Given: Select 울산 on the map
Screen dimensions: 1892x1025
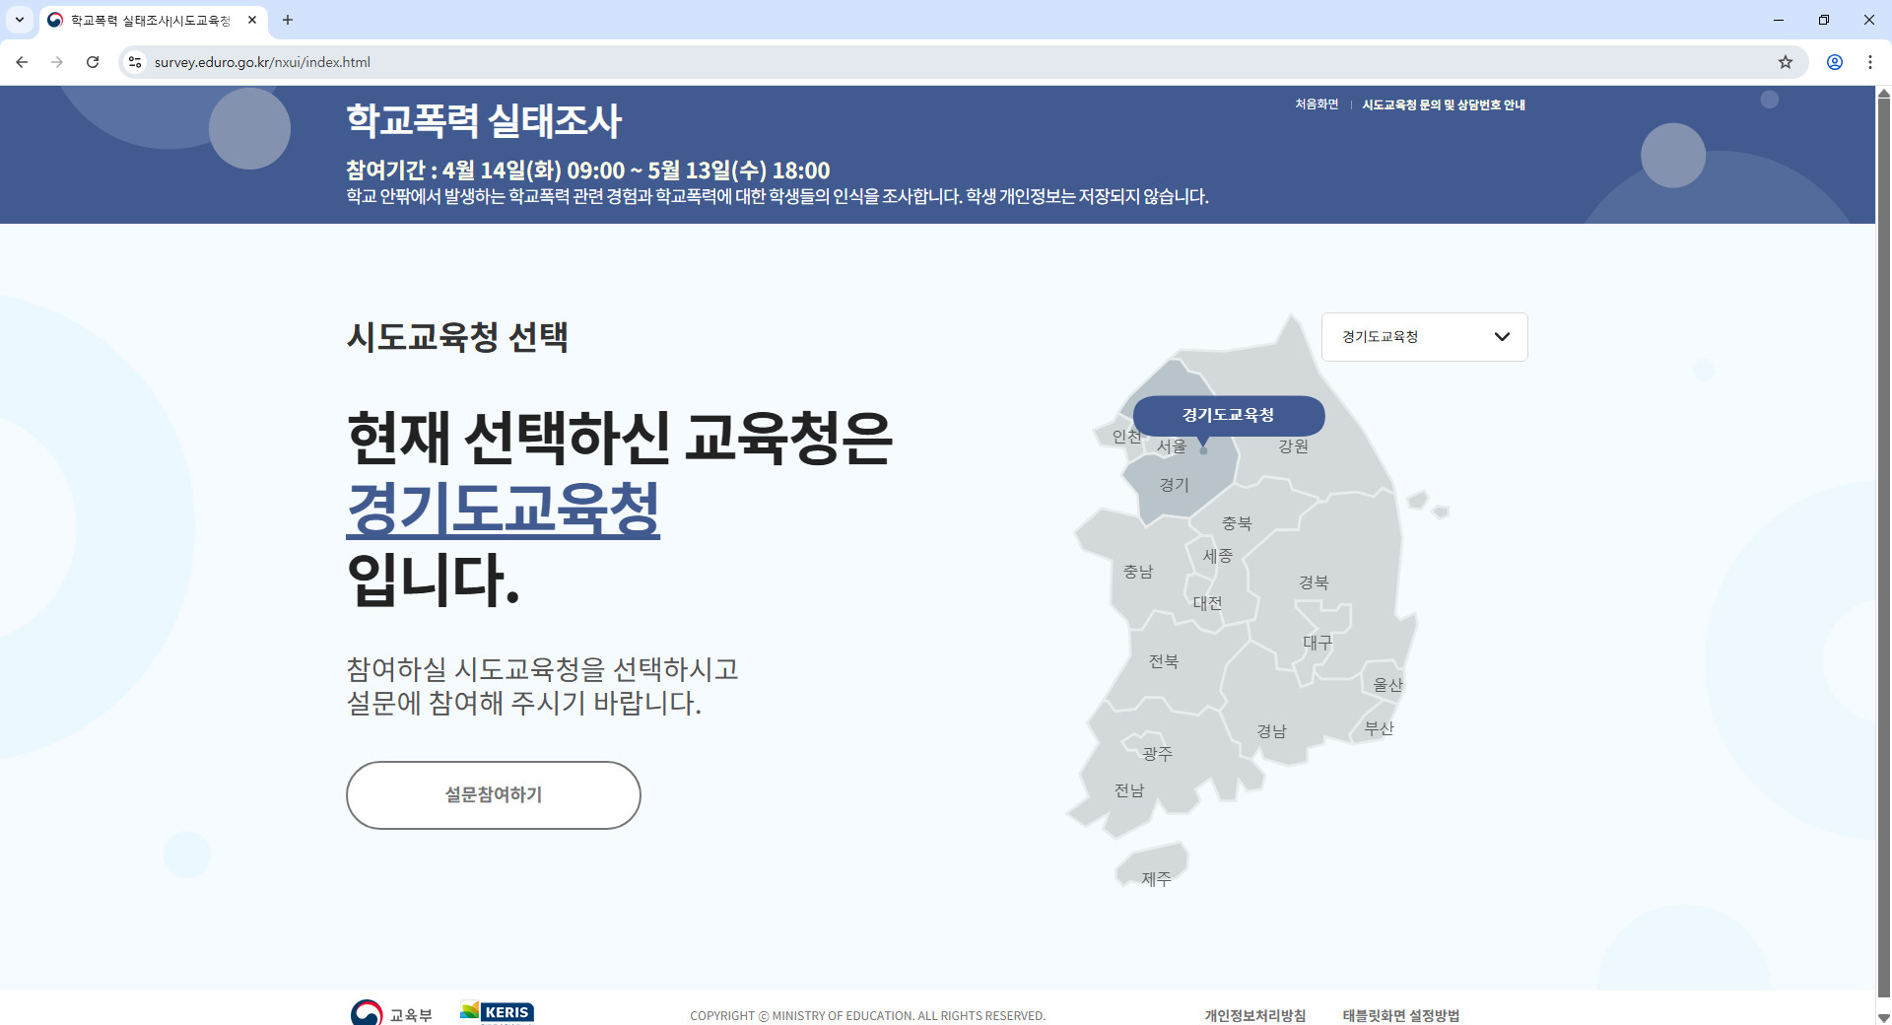Looking at the screenshot, I should point(1387,684).
